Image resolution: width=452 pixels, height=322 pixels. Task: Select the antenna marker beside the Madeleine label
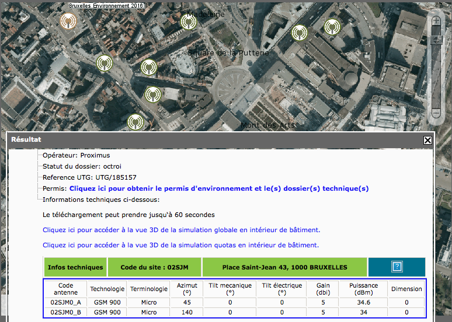(x=188, y=22)
